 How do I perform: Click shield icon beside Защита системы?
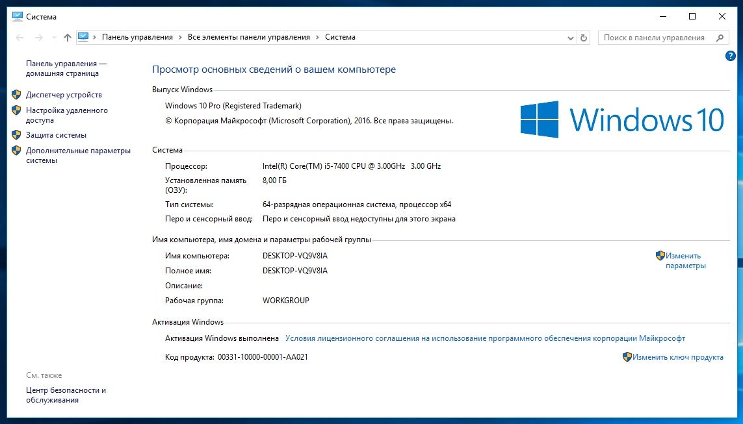click(17, 135)
